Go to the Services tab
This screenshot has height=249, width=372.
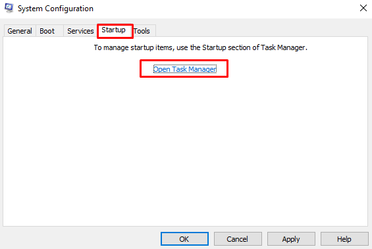coord(80,31)
